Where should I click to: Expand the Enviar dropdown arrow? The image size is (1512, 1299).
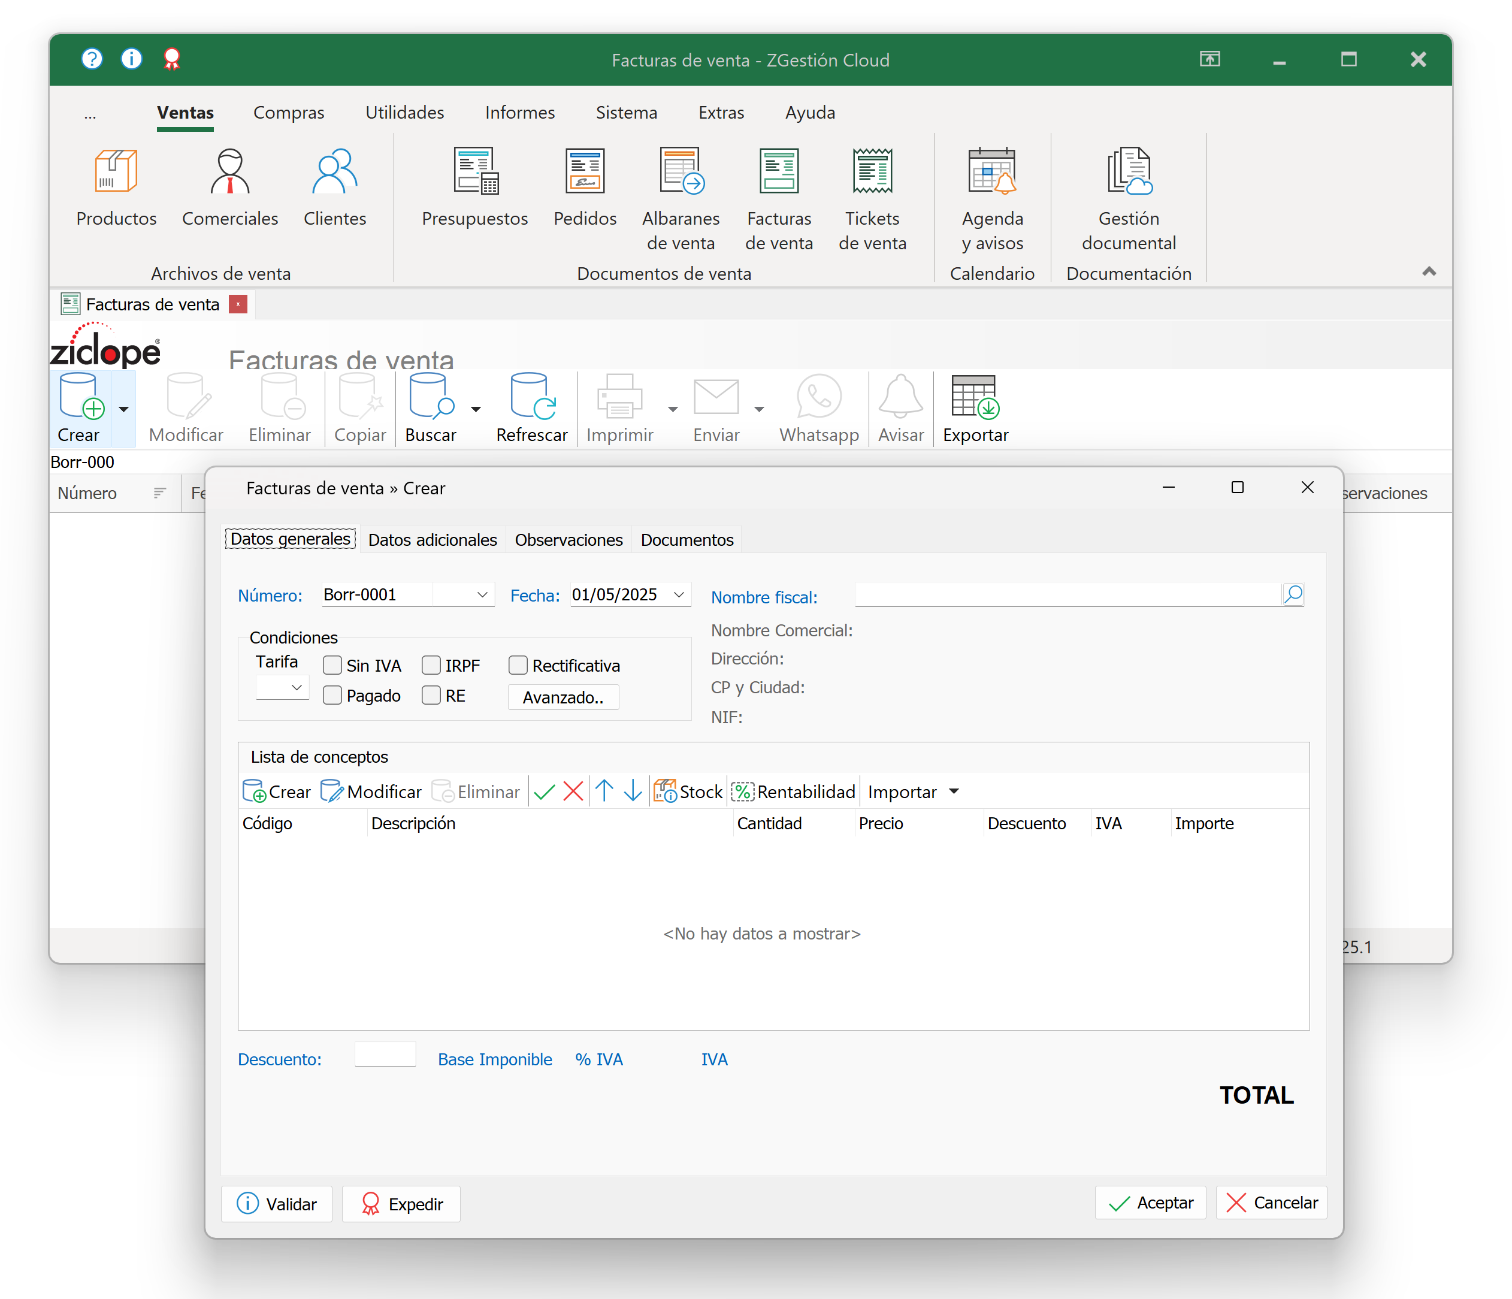759,409
